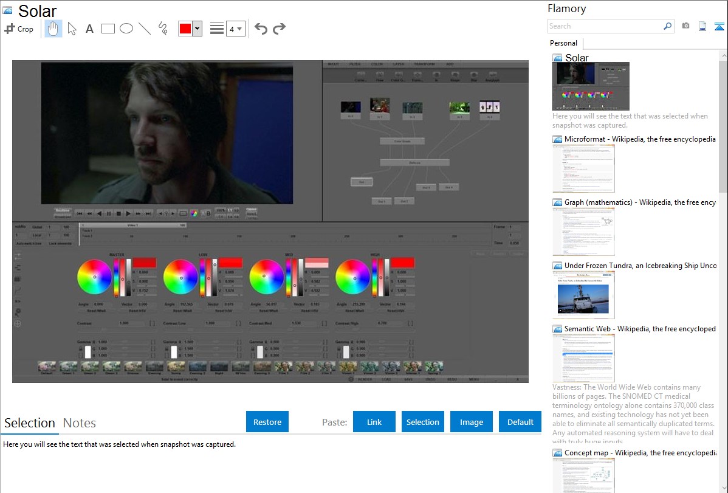This screenshot has width=728, height=493.
Task: Click inside the Flamory search field
Action: tap(605, 26)
